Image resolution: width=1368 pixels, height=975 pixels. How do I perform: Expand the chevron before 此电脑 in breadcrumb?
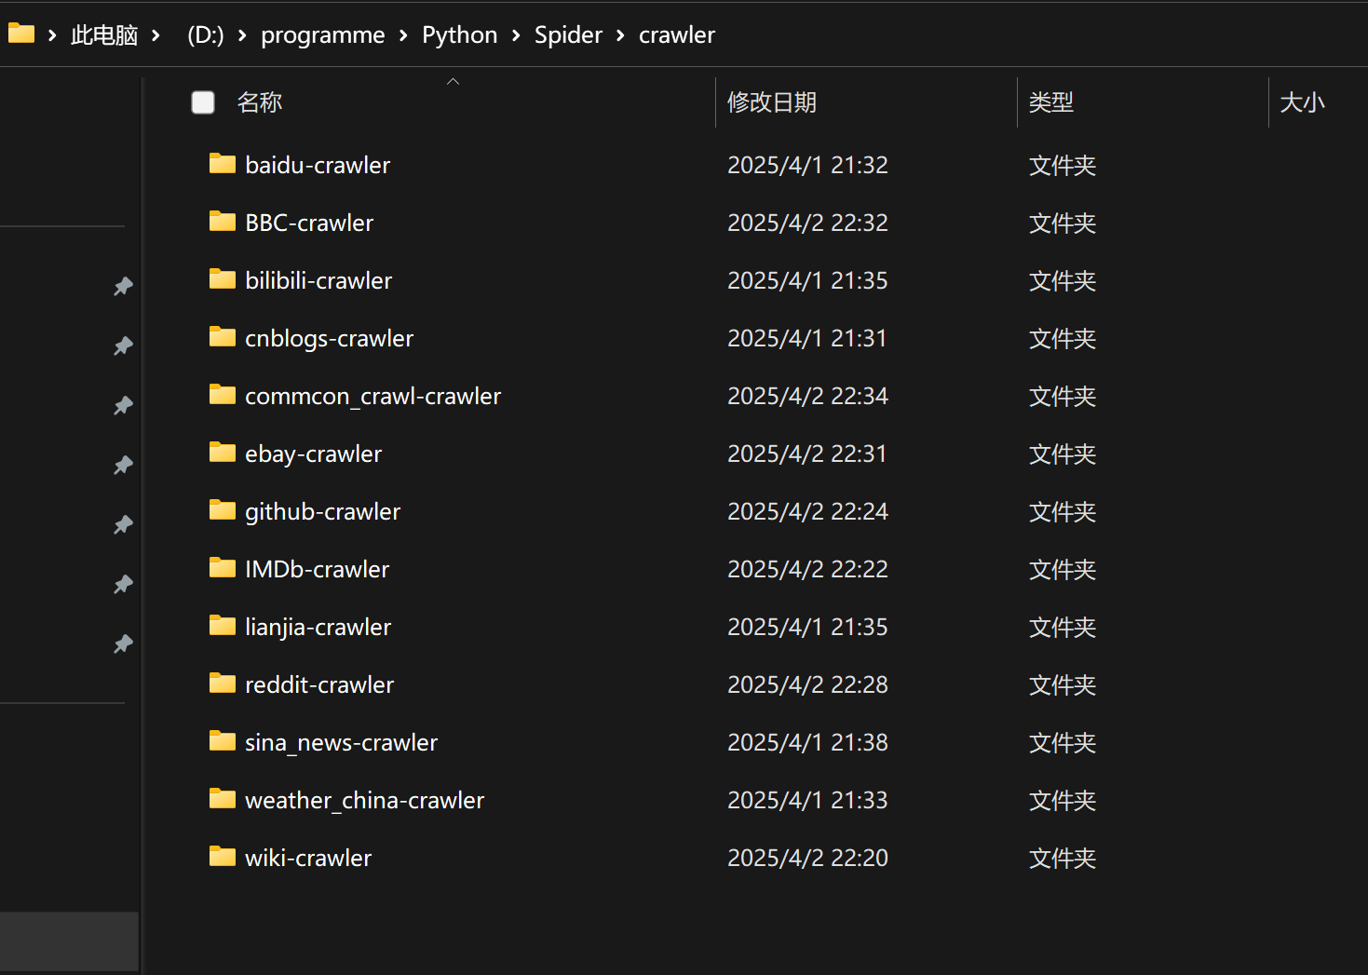[x=52, y=35]
